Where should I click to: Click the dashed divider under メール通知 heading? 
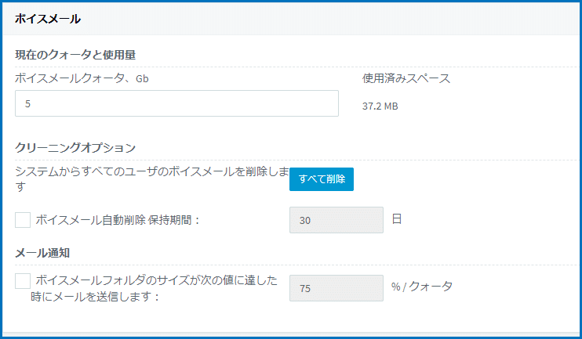pyautogui.click(x=297, y=265)
